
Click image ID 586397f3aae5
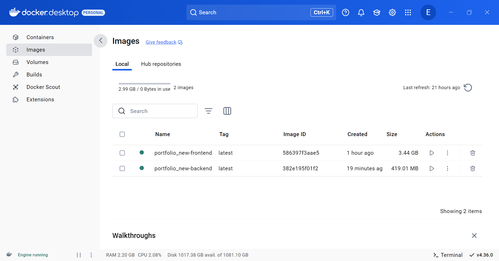(x=301, y=153)
